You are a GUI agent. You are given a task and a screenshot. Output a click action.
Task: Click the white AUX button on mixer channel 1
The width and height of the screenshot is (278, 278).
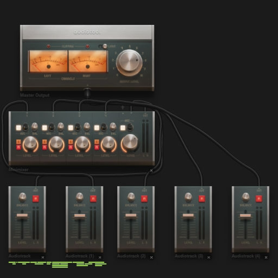click(x=19, y=128)
